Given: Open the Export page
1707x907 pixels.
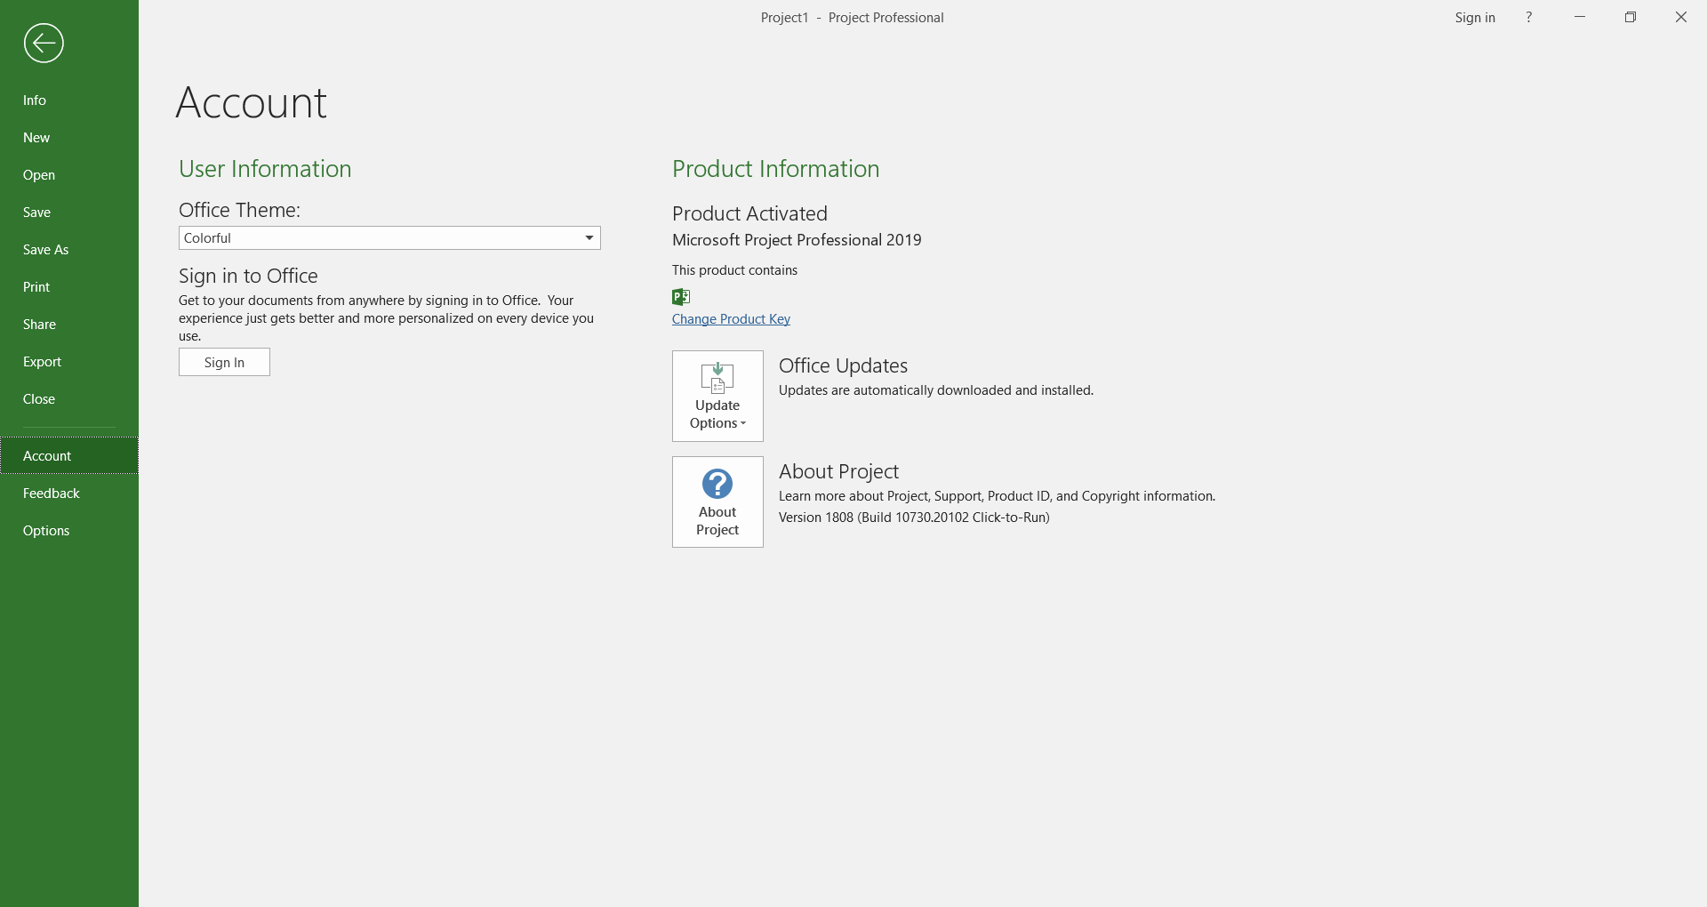Looking at the screenshot, I should (x=69, y=362).
